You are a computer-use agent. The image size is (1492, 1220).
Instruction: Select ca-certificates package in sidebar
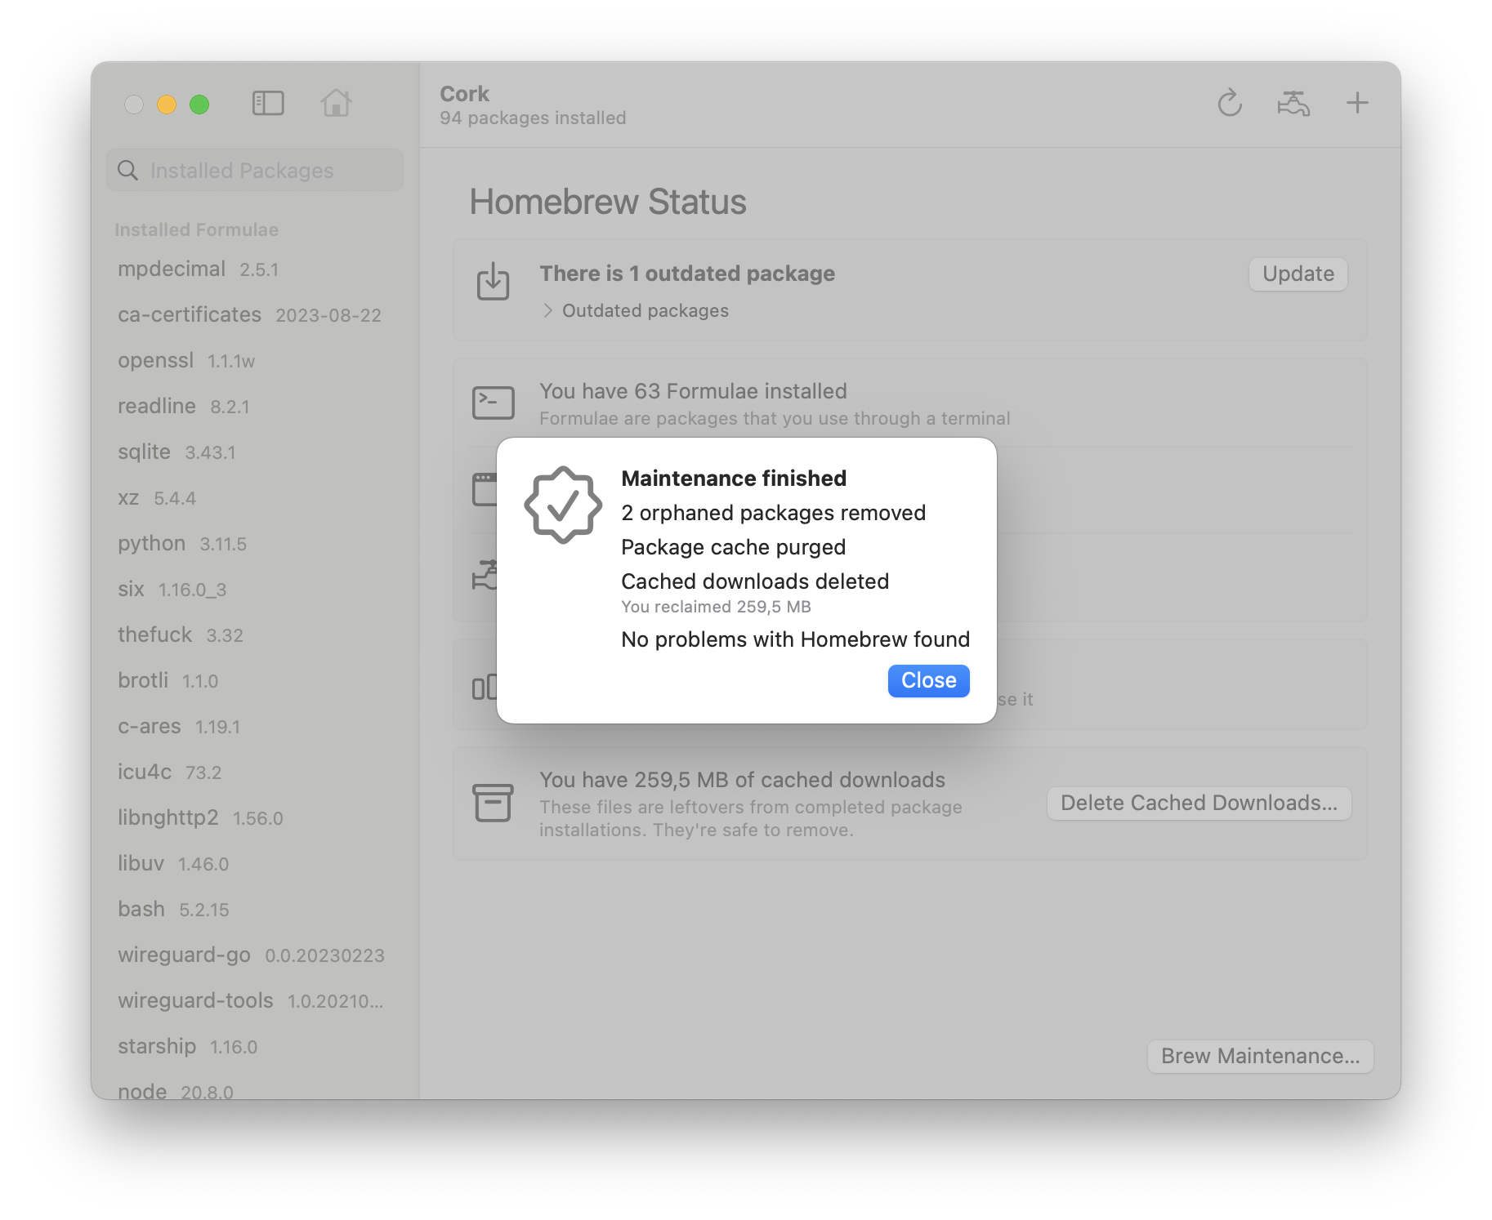pos(255,315)
